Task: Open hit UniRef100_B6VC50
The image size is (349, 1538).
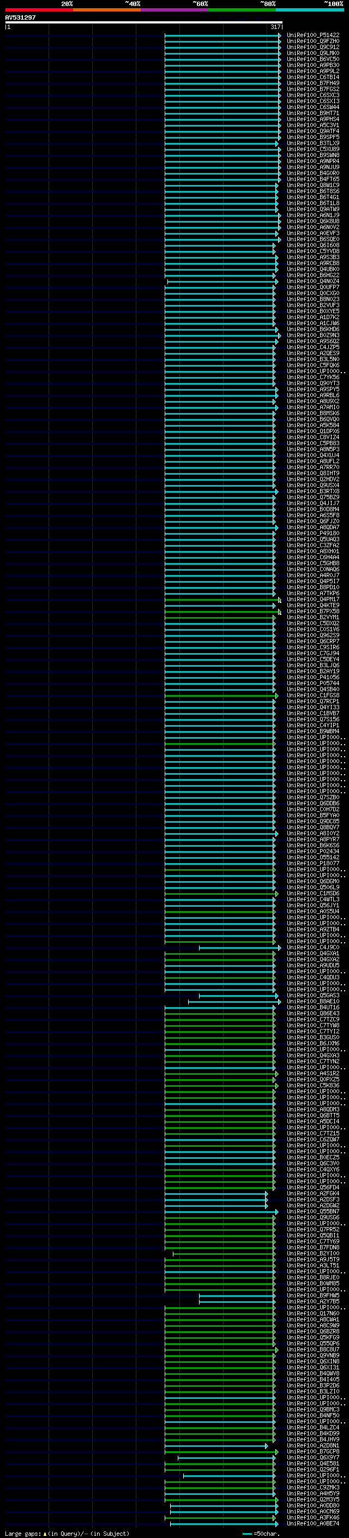Action: click(313, 59)
